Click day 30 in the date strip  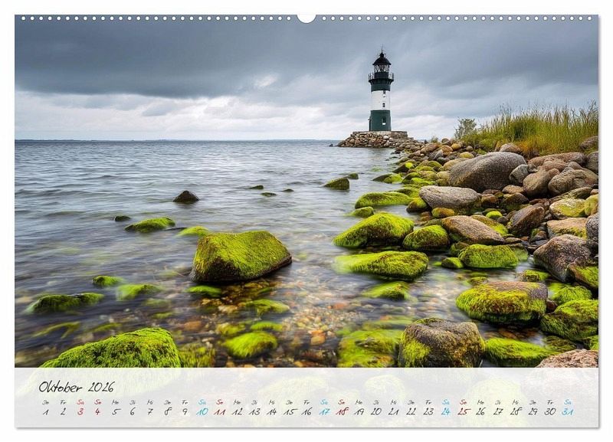point(550,411)
